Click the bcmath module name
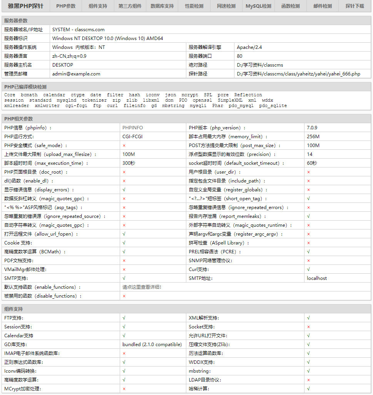Image resolution: width=373 pixels, height=395 pixels. 29,95
